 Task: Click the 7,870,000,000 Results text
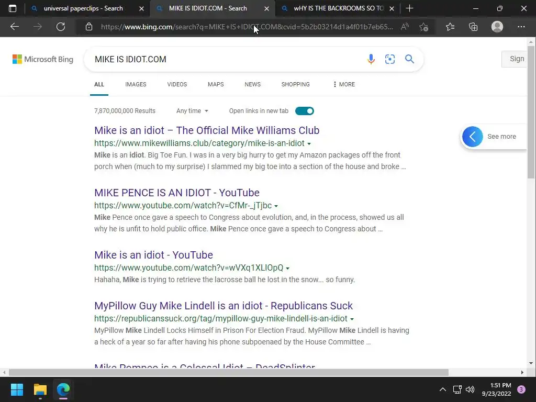click(125, 111)
